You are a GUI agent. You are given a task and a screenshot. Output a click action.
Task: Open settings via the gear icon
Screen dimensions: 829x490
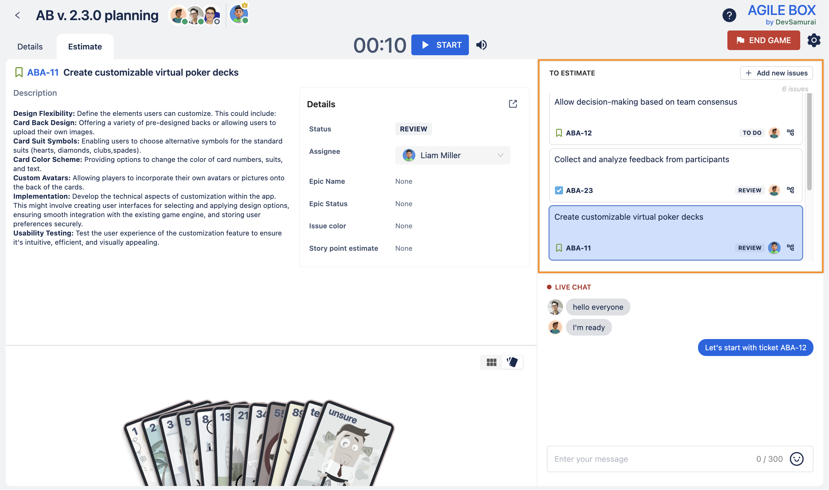[x=814, y=40]
